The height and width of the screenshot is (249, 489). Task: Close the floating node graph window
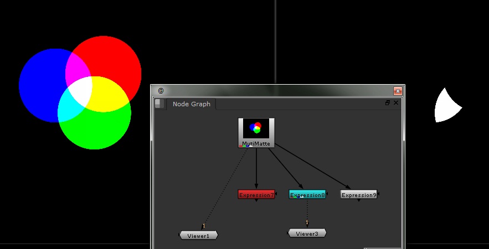398,91
